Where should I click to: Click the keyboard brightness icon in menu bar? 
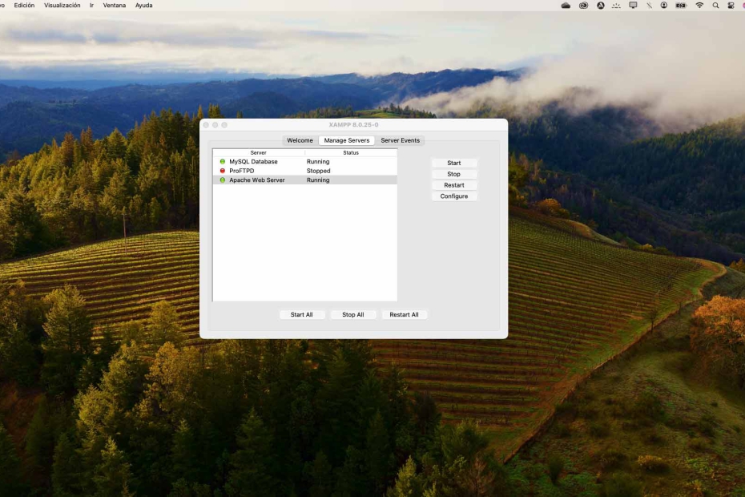click(x=616, y=6)
